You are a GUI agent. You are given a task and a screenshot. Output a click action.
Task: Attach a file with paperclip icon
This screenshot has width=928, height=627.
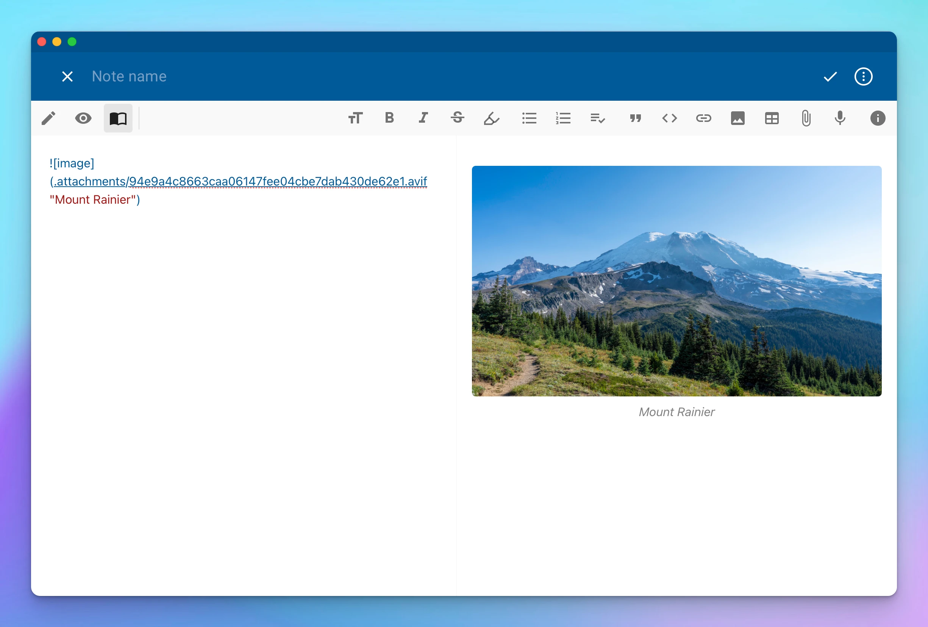[806, 118]
